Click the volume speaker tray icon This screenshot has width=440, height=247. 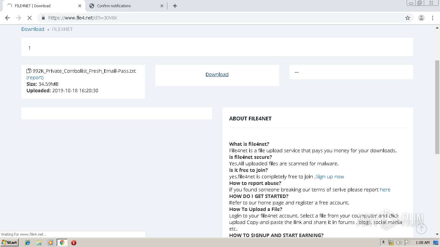(399, 243)
